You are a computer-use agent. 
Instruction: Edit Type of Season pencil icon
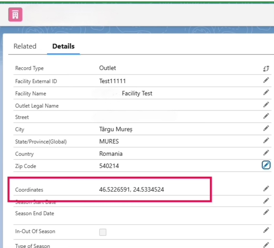point(266,244)
